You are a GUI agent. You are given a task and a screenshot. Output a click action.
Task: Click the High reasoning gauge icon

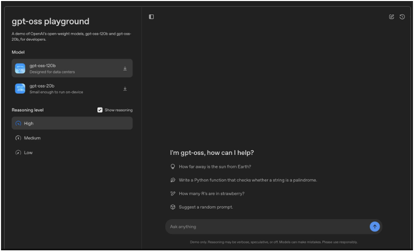(18, 123)
